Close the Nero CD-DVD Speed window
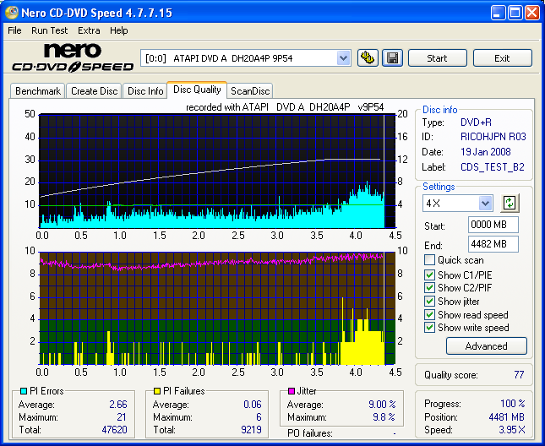The width and height of the screenshot is (545, 446). pyautogui.click(x=532, y=13)
